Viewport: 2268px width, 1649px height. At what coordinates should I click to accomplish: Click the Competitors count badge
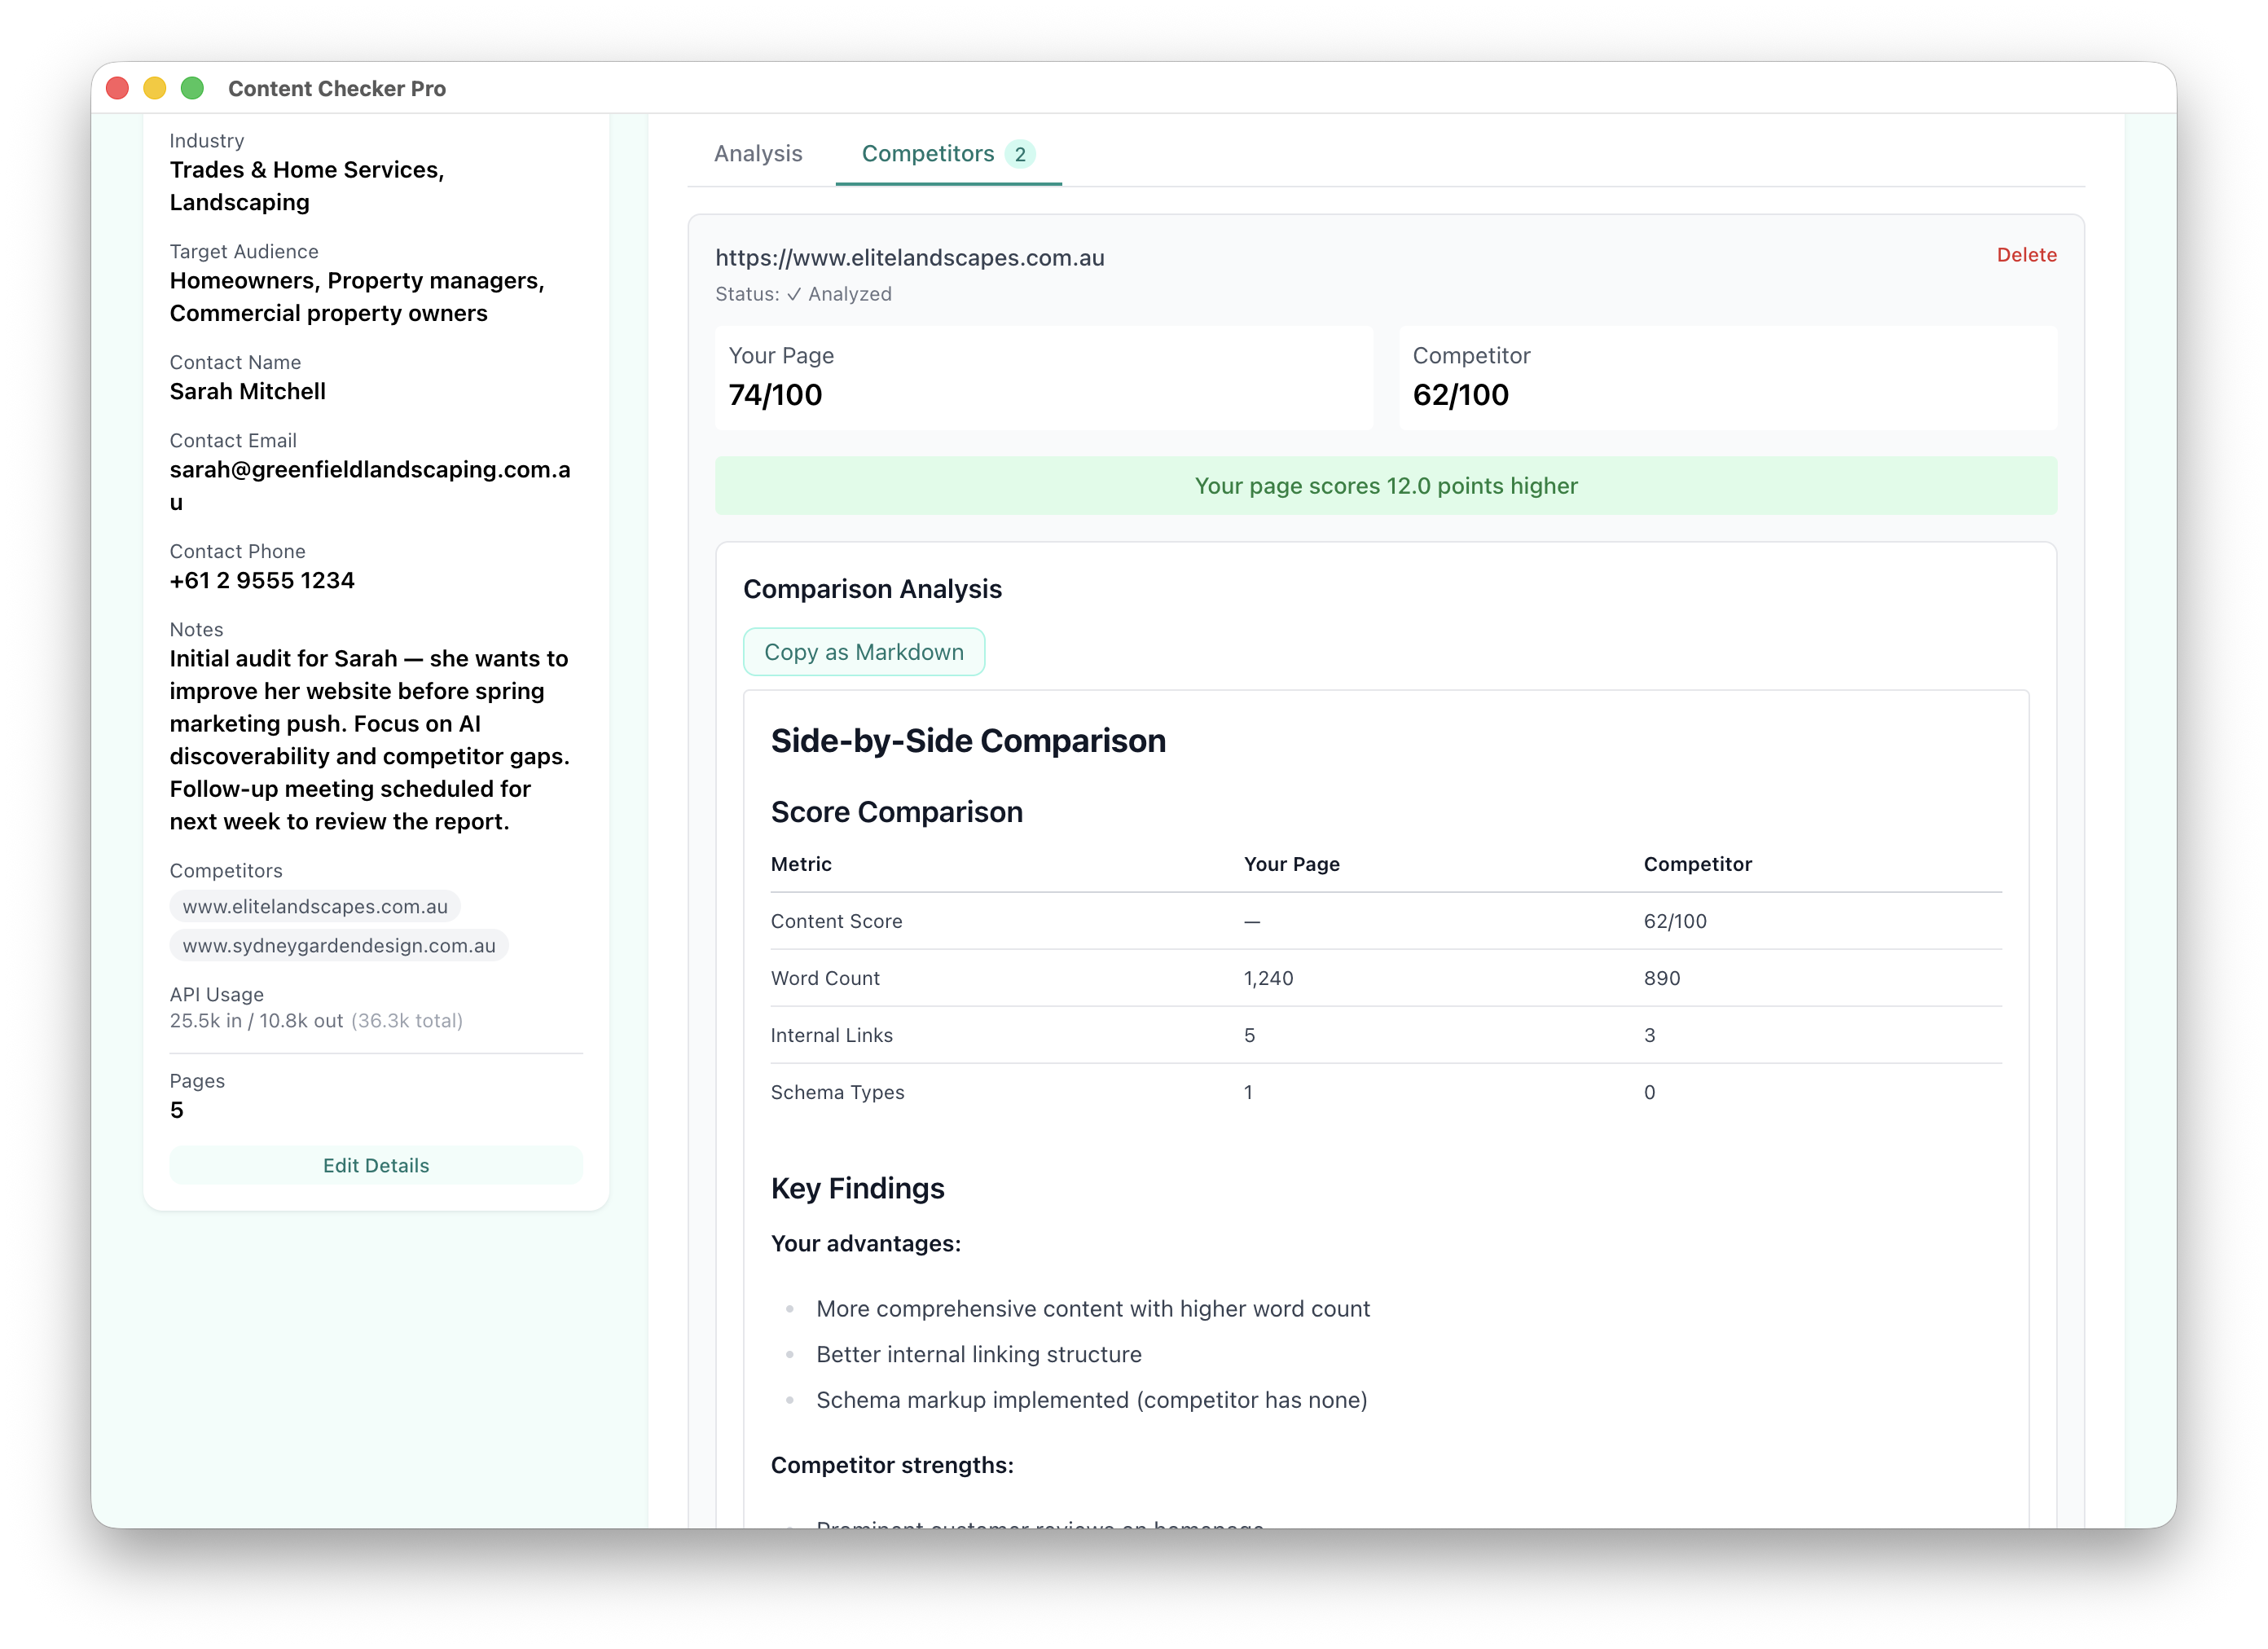coord(1019,155)
